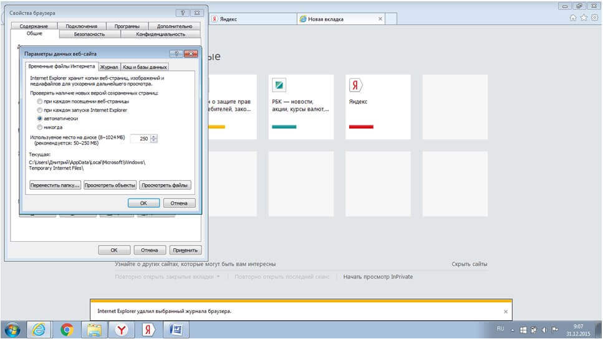Viewport: 603px width, 339px height.
Task: Open the browser Tools gear icon
Action: 594,18
